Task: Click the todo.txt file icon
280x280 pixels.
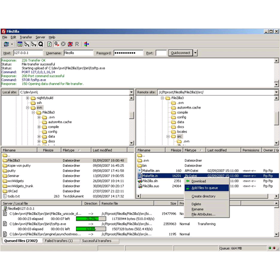Action: pyautogui.click(x=5, y=196)
